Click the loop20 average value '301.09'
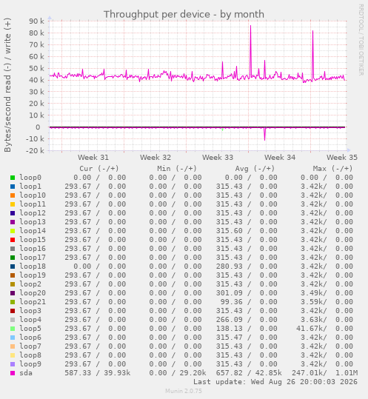Screen dimensions: 368x399 230,293
